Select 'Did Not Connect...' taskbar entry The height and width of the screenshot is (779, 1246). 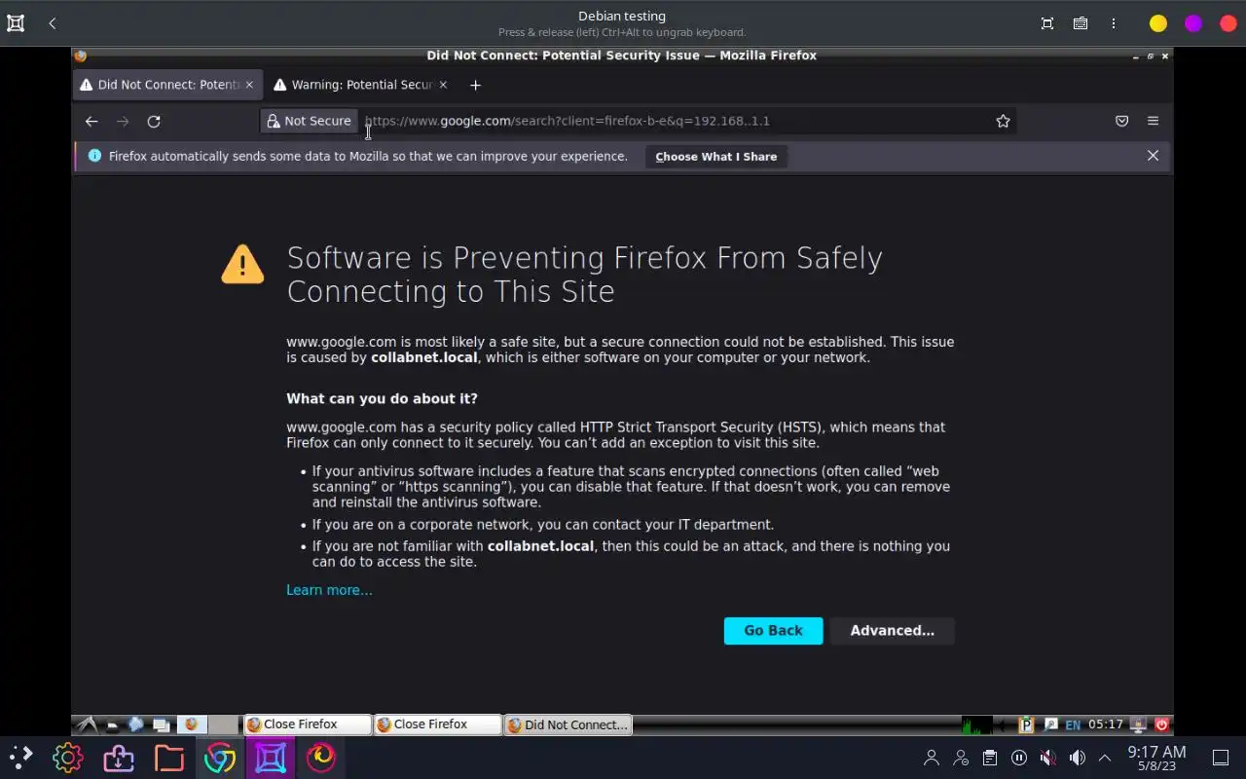tap(568, 724)
